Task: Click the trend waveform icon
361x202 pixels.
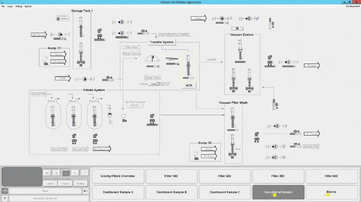Action: 5,191
